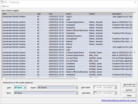Sort by the Clinic column header
The width and height of the screenshot is (138, 104).
tap(19, 14)
